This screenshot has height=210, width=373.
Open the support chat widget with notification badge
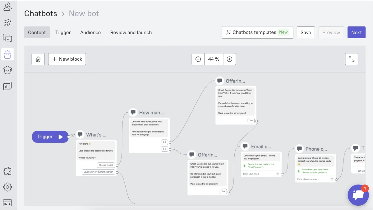coord(358,195)
